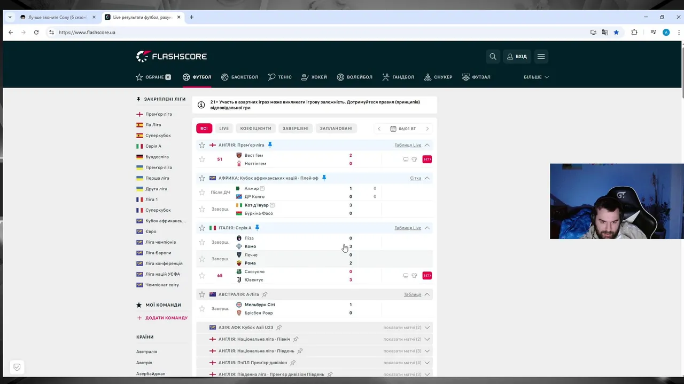Open TV icon for Сассуоло match
This screenshot has width=684, height=384.
pos(406,275)
